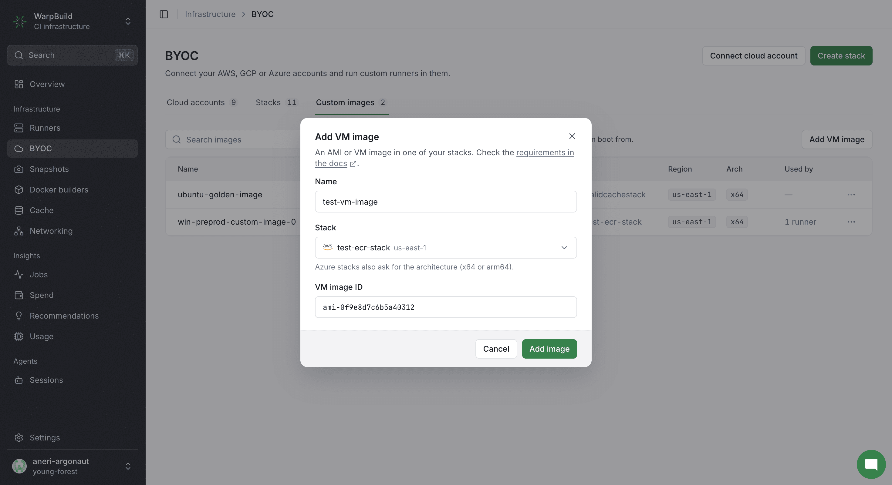Image resolution: width=892 pixels, height=485 pixels.
Task: Toggle the sidebar panel icon
Action: pos(164,14)
